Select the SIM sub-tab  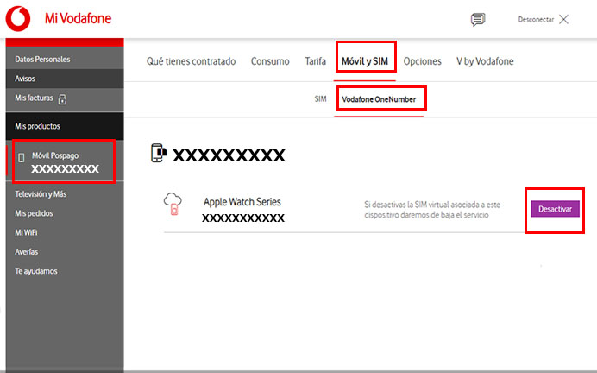(x=320, y=99)
